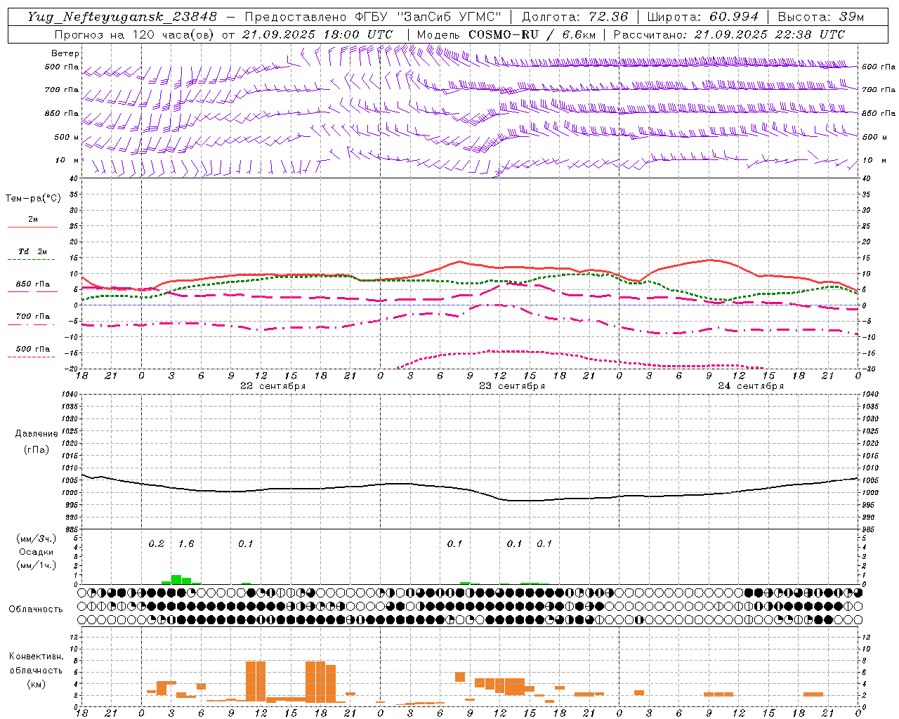This screenshot has width=899, height=719.
Task: Click computed time Рассчитано: 21.09.2025 22:38 UTC
Action: [x=729, y=34]
